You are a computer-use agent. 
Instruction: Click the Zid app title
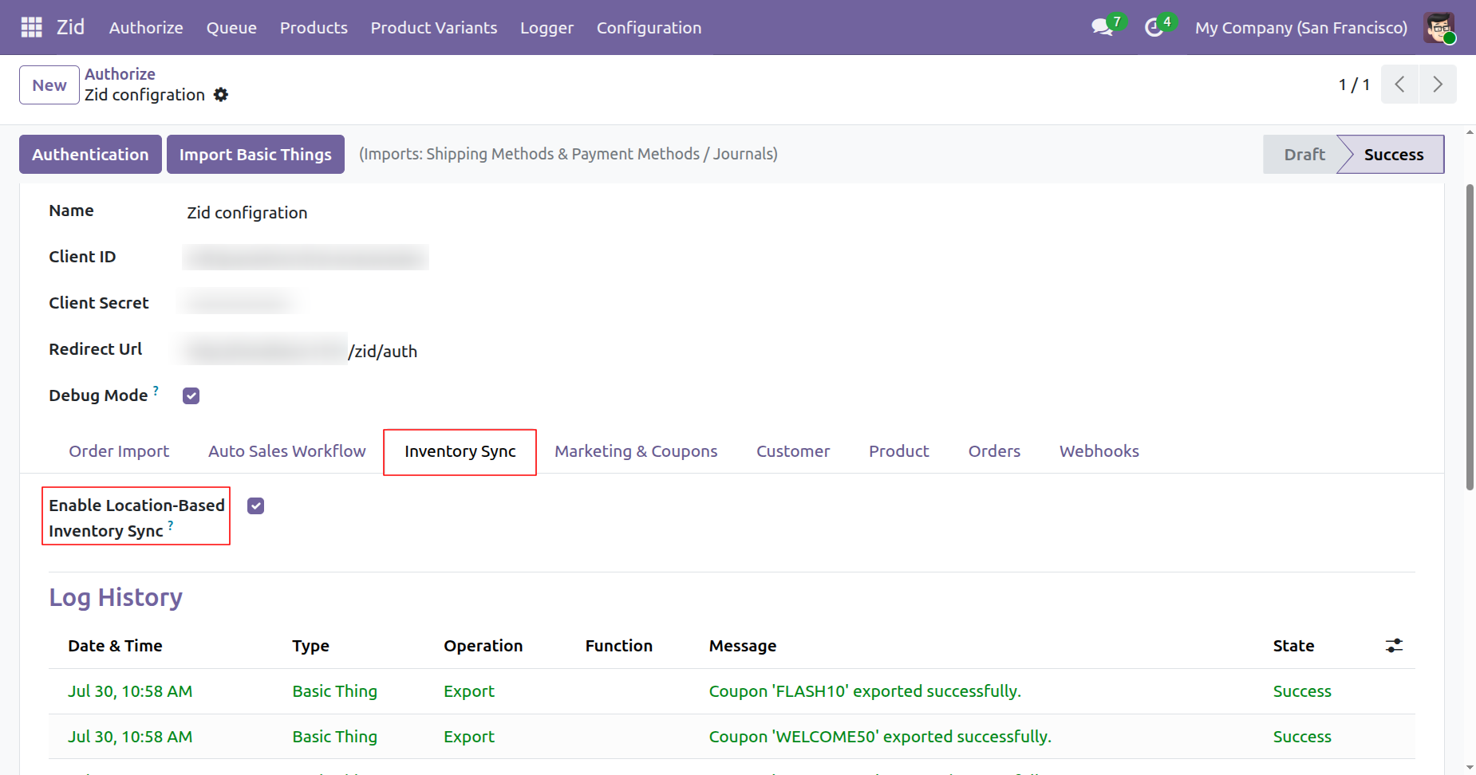70,27
